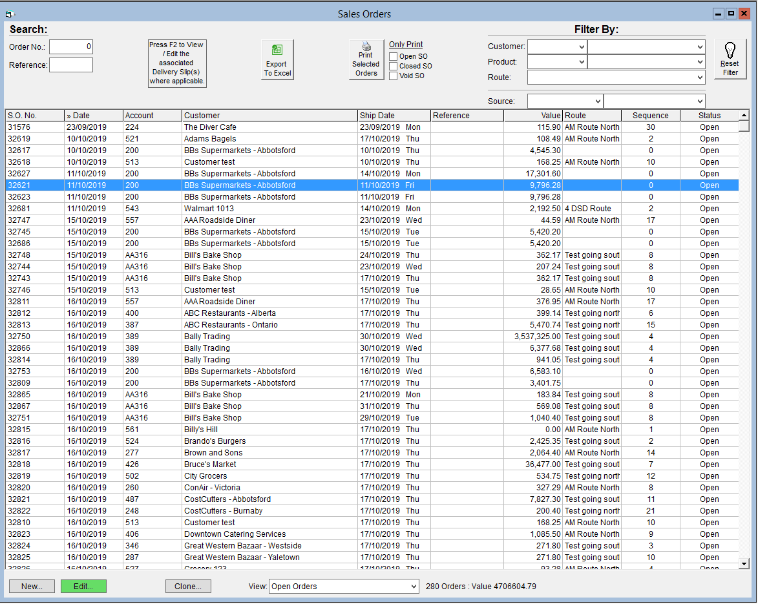Viewport: 758px width, 604px height.
Task: Select order 32813 ABC Restaurants - Ontario
Action: coord(372,325)
